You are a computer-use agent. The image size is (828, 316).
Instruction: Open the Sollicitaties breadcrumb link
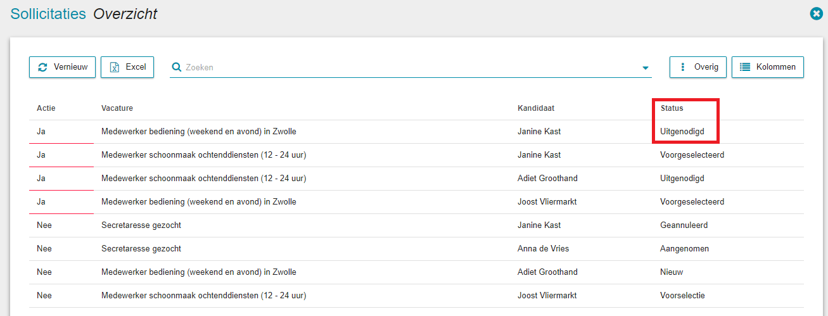(x=48, y=13)
